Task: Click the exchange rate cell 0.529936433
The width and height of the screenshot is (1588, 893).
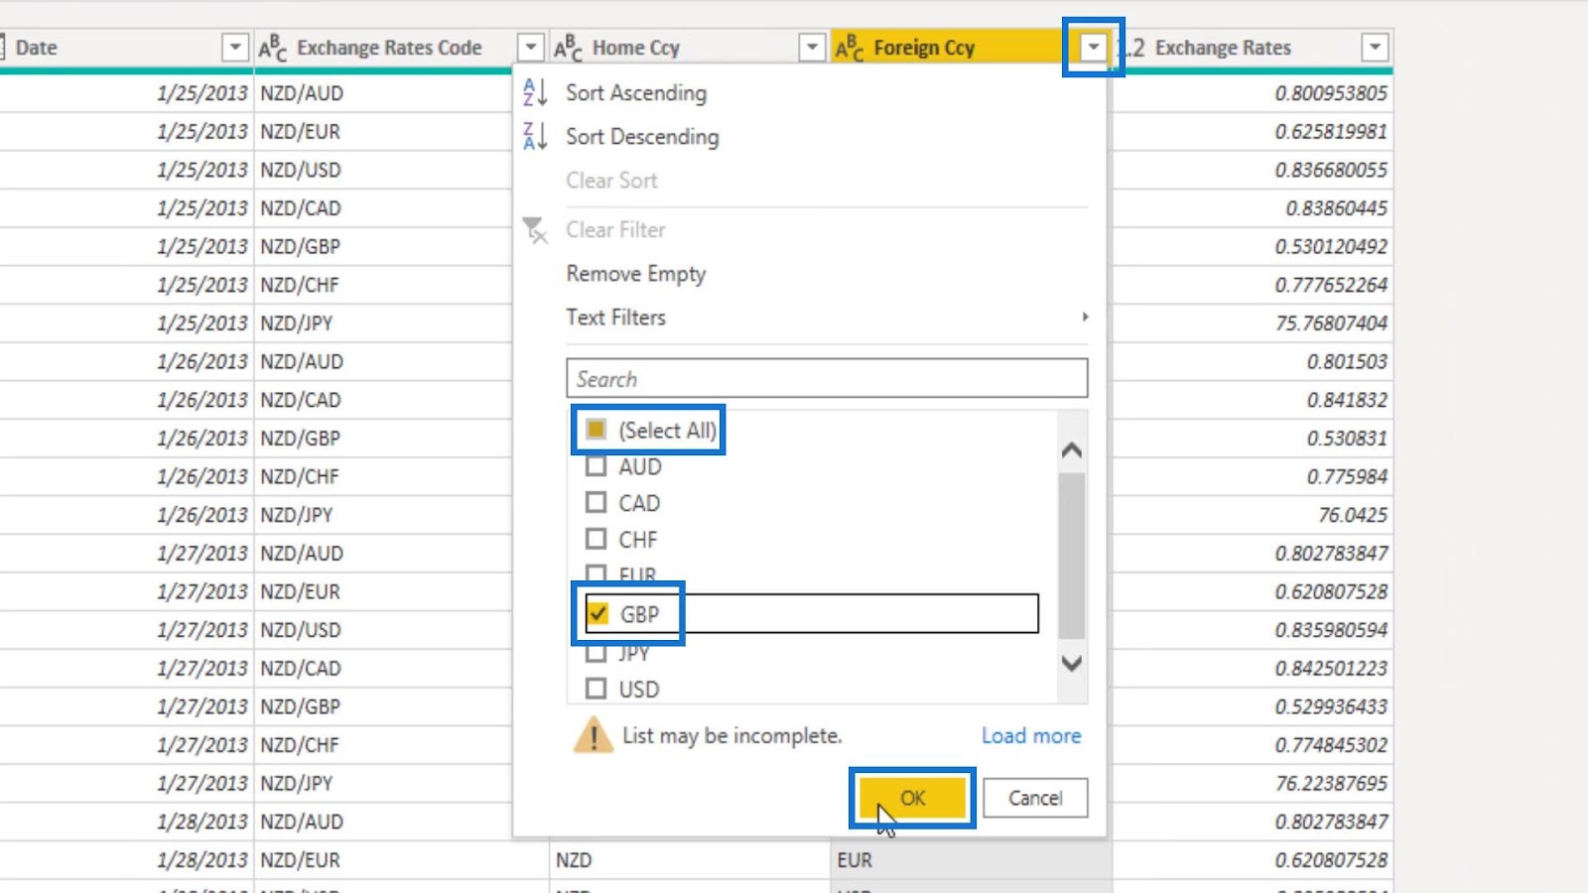Action: 1253,706
